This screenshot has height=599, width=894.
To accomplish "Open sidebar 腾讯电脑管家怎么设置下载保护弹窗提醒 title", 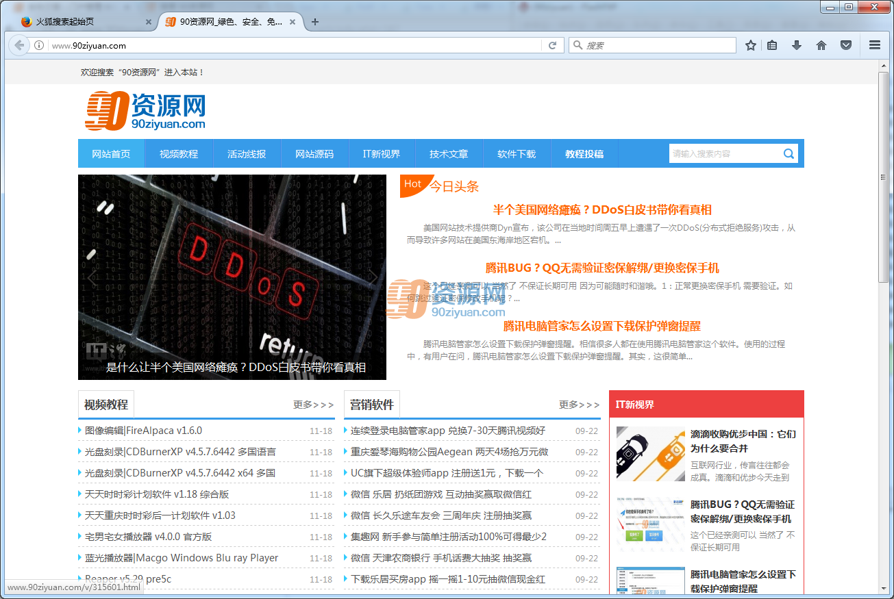I will click(743, 581).
